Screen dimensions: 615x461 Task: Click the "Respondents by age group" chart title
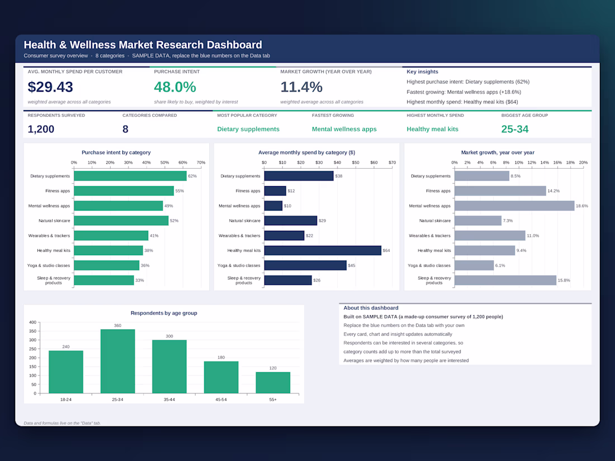pos(164,313)
